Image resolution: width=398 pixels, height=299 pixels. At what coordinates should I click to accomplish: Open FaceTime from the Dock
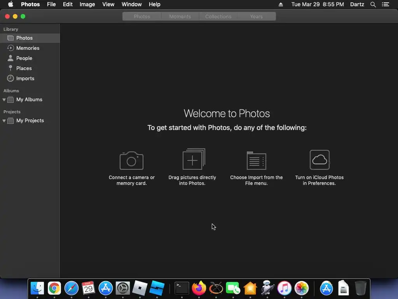[233, 288]
